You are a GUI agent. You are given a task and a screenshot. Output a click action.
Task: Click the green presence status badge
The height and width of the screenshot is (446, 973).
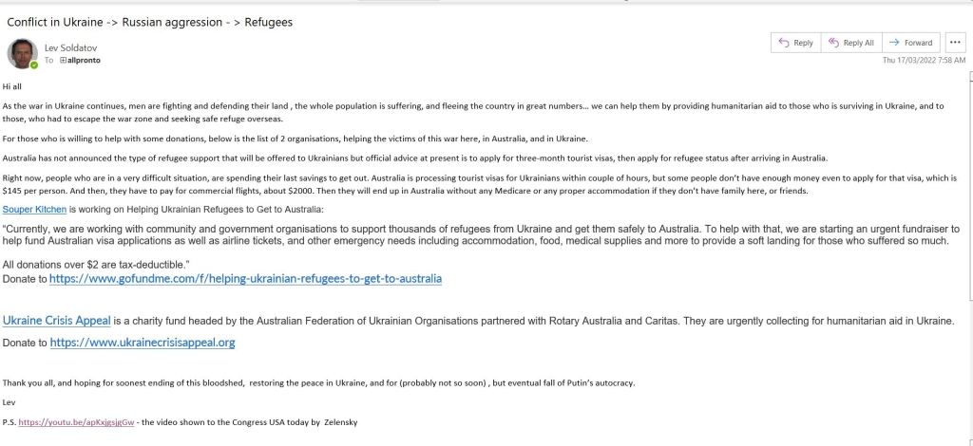tap(34, 65)
